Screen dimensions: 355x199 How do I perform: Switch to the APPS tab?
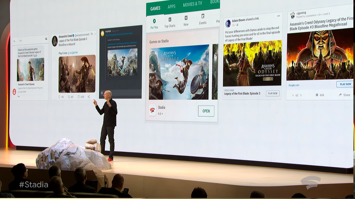pyautogui.click(x=171, y=7)
